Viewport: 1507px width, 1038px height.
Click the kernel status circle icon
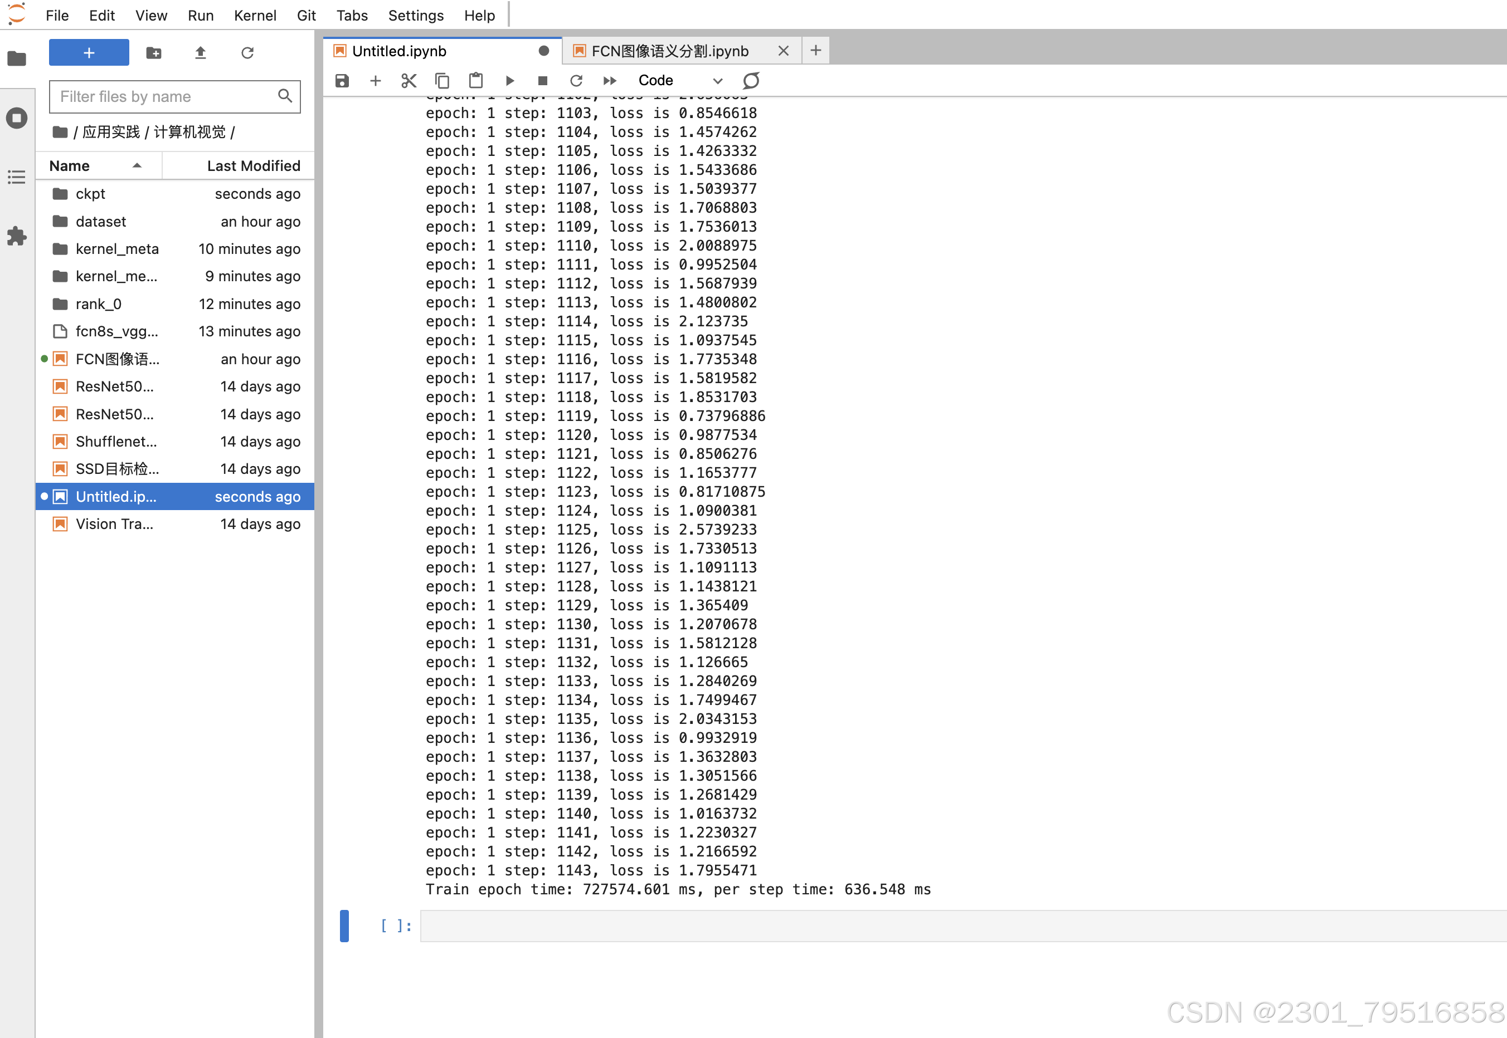[x=751, y=81]
